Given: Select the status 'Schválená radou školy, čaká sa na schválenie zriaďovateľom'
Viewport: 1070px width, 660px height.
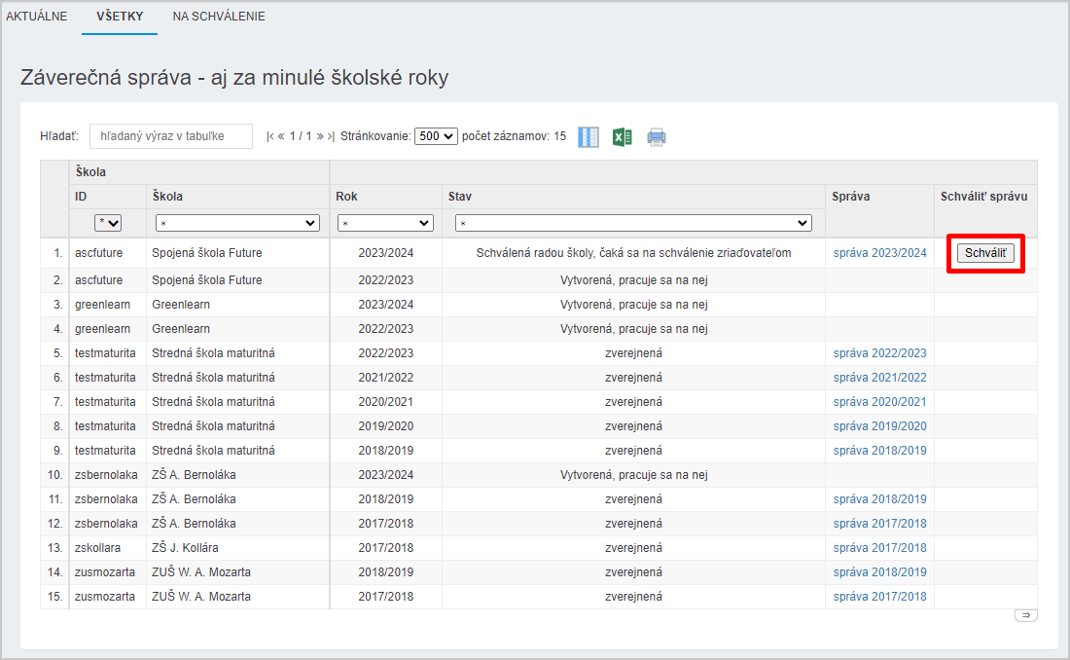Looking at the screenshot, I should pyautogui.click(x=633, y=253).
